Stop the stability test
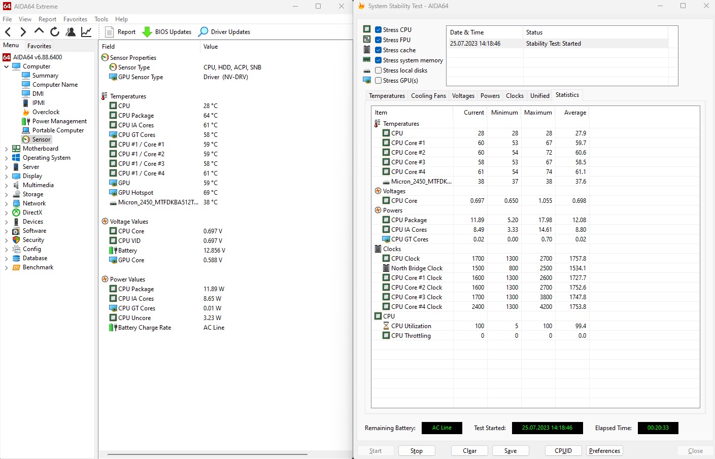The image size is (715, 459). [417, 451]
